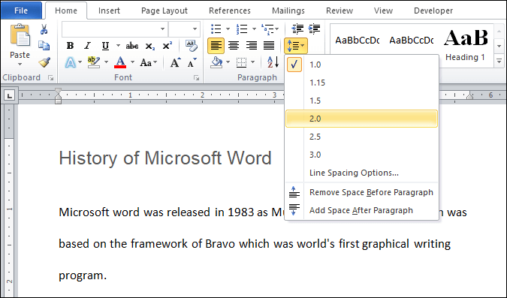507x298 pixels.
Task: Toggle Align Text Right
Action: pos(251,46)
